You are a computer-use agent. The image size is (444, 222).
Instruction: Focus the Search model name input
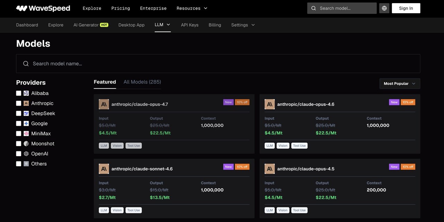[218, 64]
